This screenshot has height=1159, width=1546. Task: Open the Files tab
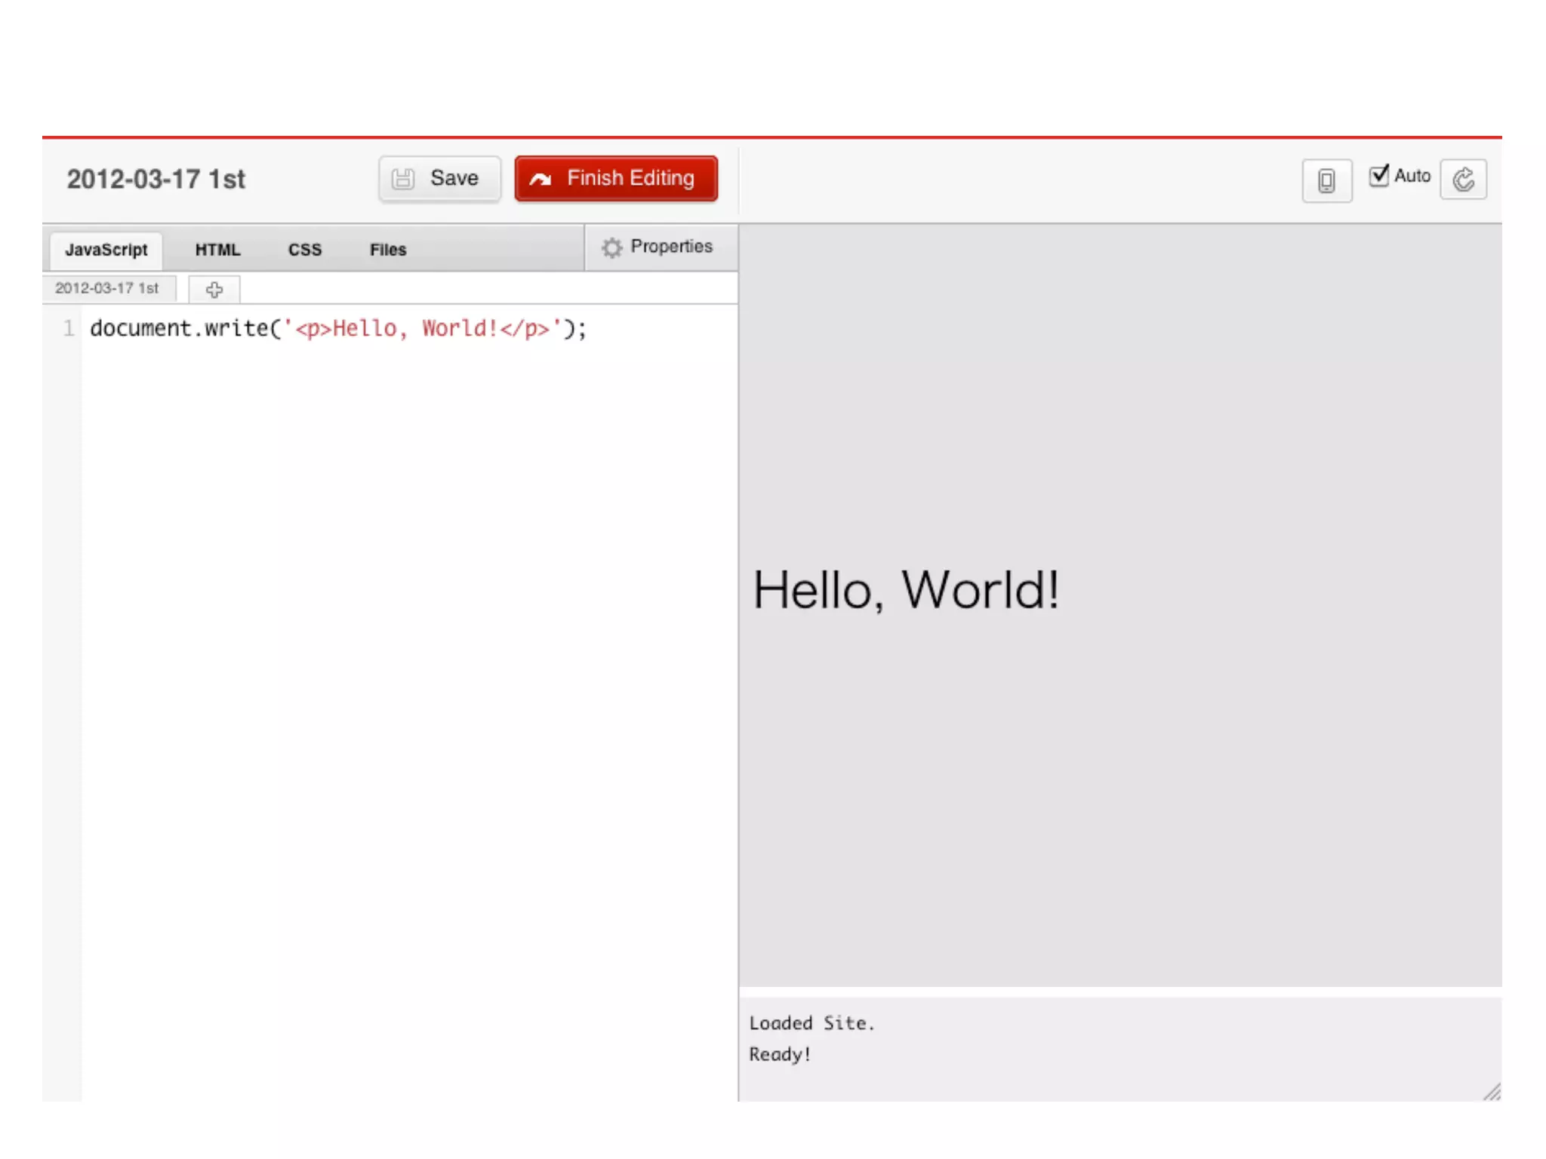coord(388,250)
